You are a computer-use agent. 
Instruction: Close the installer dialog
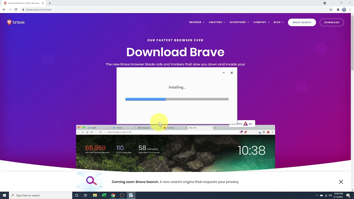click(x=232, y=73)
